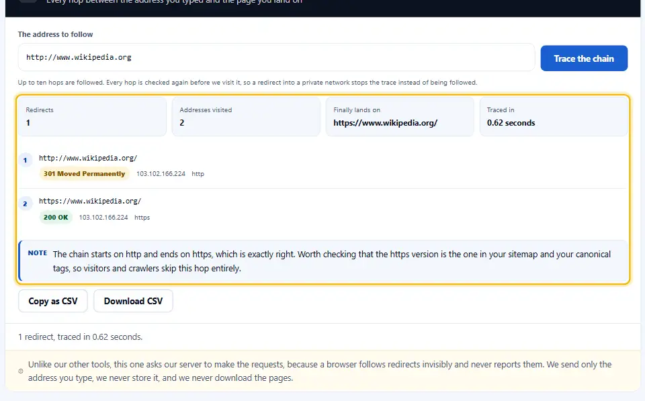Click the Download CSV button
This screenshot has width=645, height=401.
click(x=133, y=301)
